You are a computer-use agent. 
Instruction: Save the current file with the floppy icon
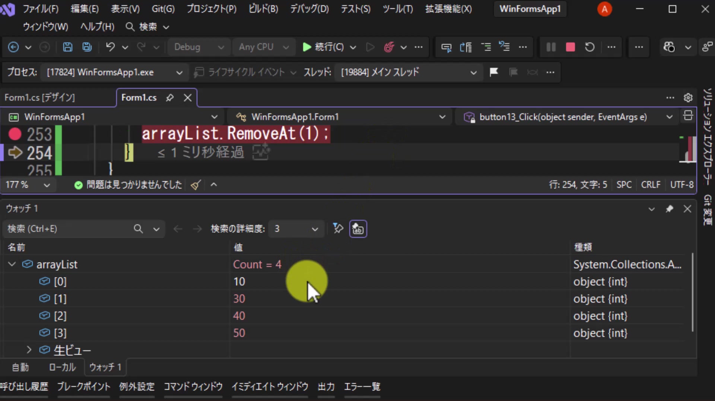67,47
